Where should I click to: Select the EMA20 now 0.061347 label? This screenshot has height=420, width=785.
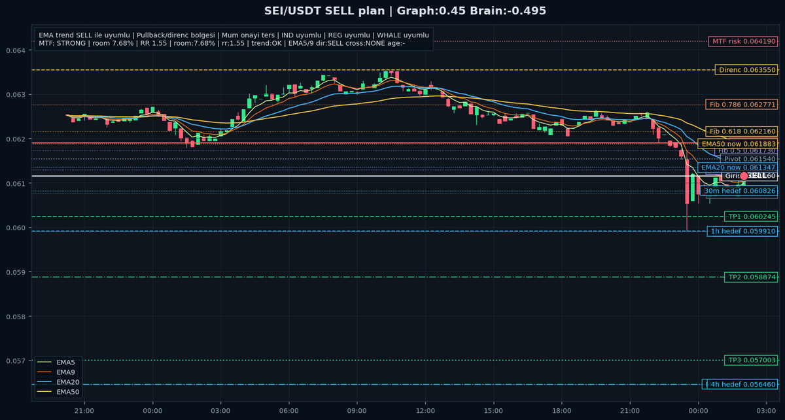(738, 167)
